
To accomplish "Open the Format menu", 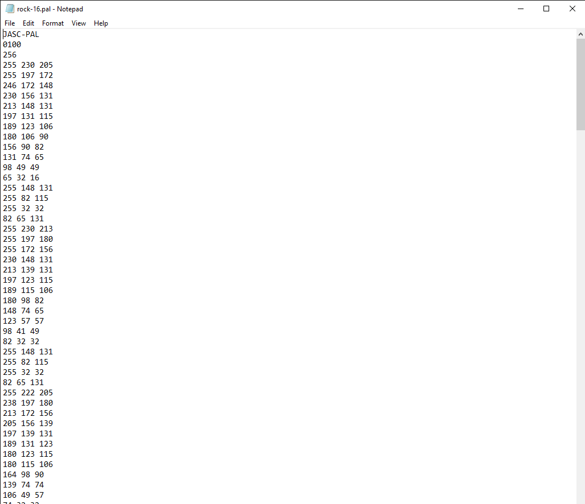I will [53, 23].
